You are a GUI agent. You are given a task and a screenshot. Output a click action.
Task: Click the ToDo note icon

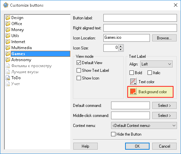click(x=8, y=78)
